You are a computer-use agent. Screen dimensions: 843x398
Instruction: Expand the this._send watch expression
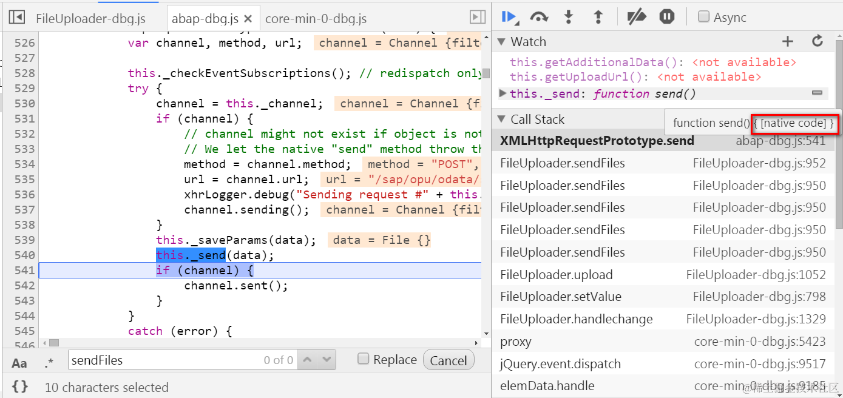point(503,93)
